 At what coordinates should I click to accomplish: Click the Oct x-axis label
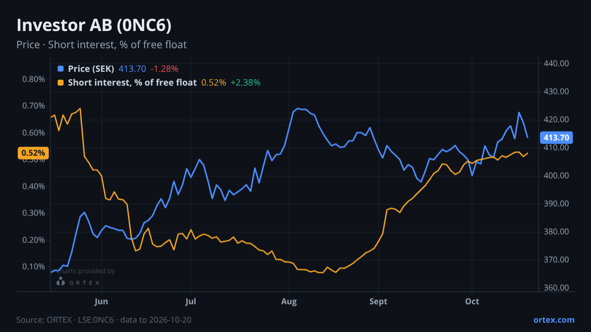click(x=472, y=302)
